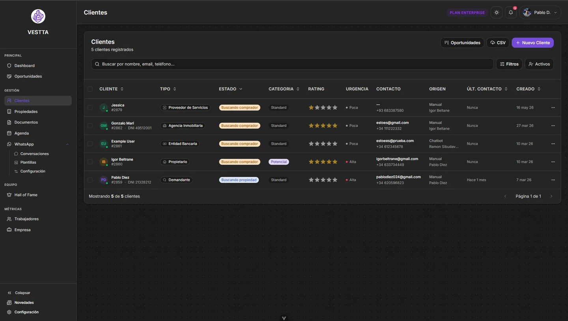Image resolution: width=568 pixels, height=321 pixels.
Task: Click the Potencial category badge
Action: [x=279, y=162]
